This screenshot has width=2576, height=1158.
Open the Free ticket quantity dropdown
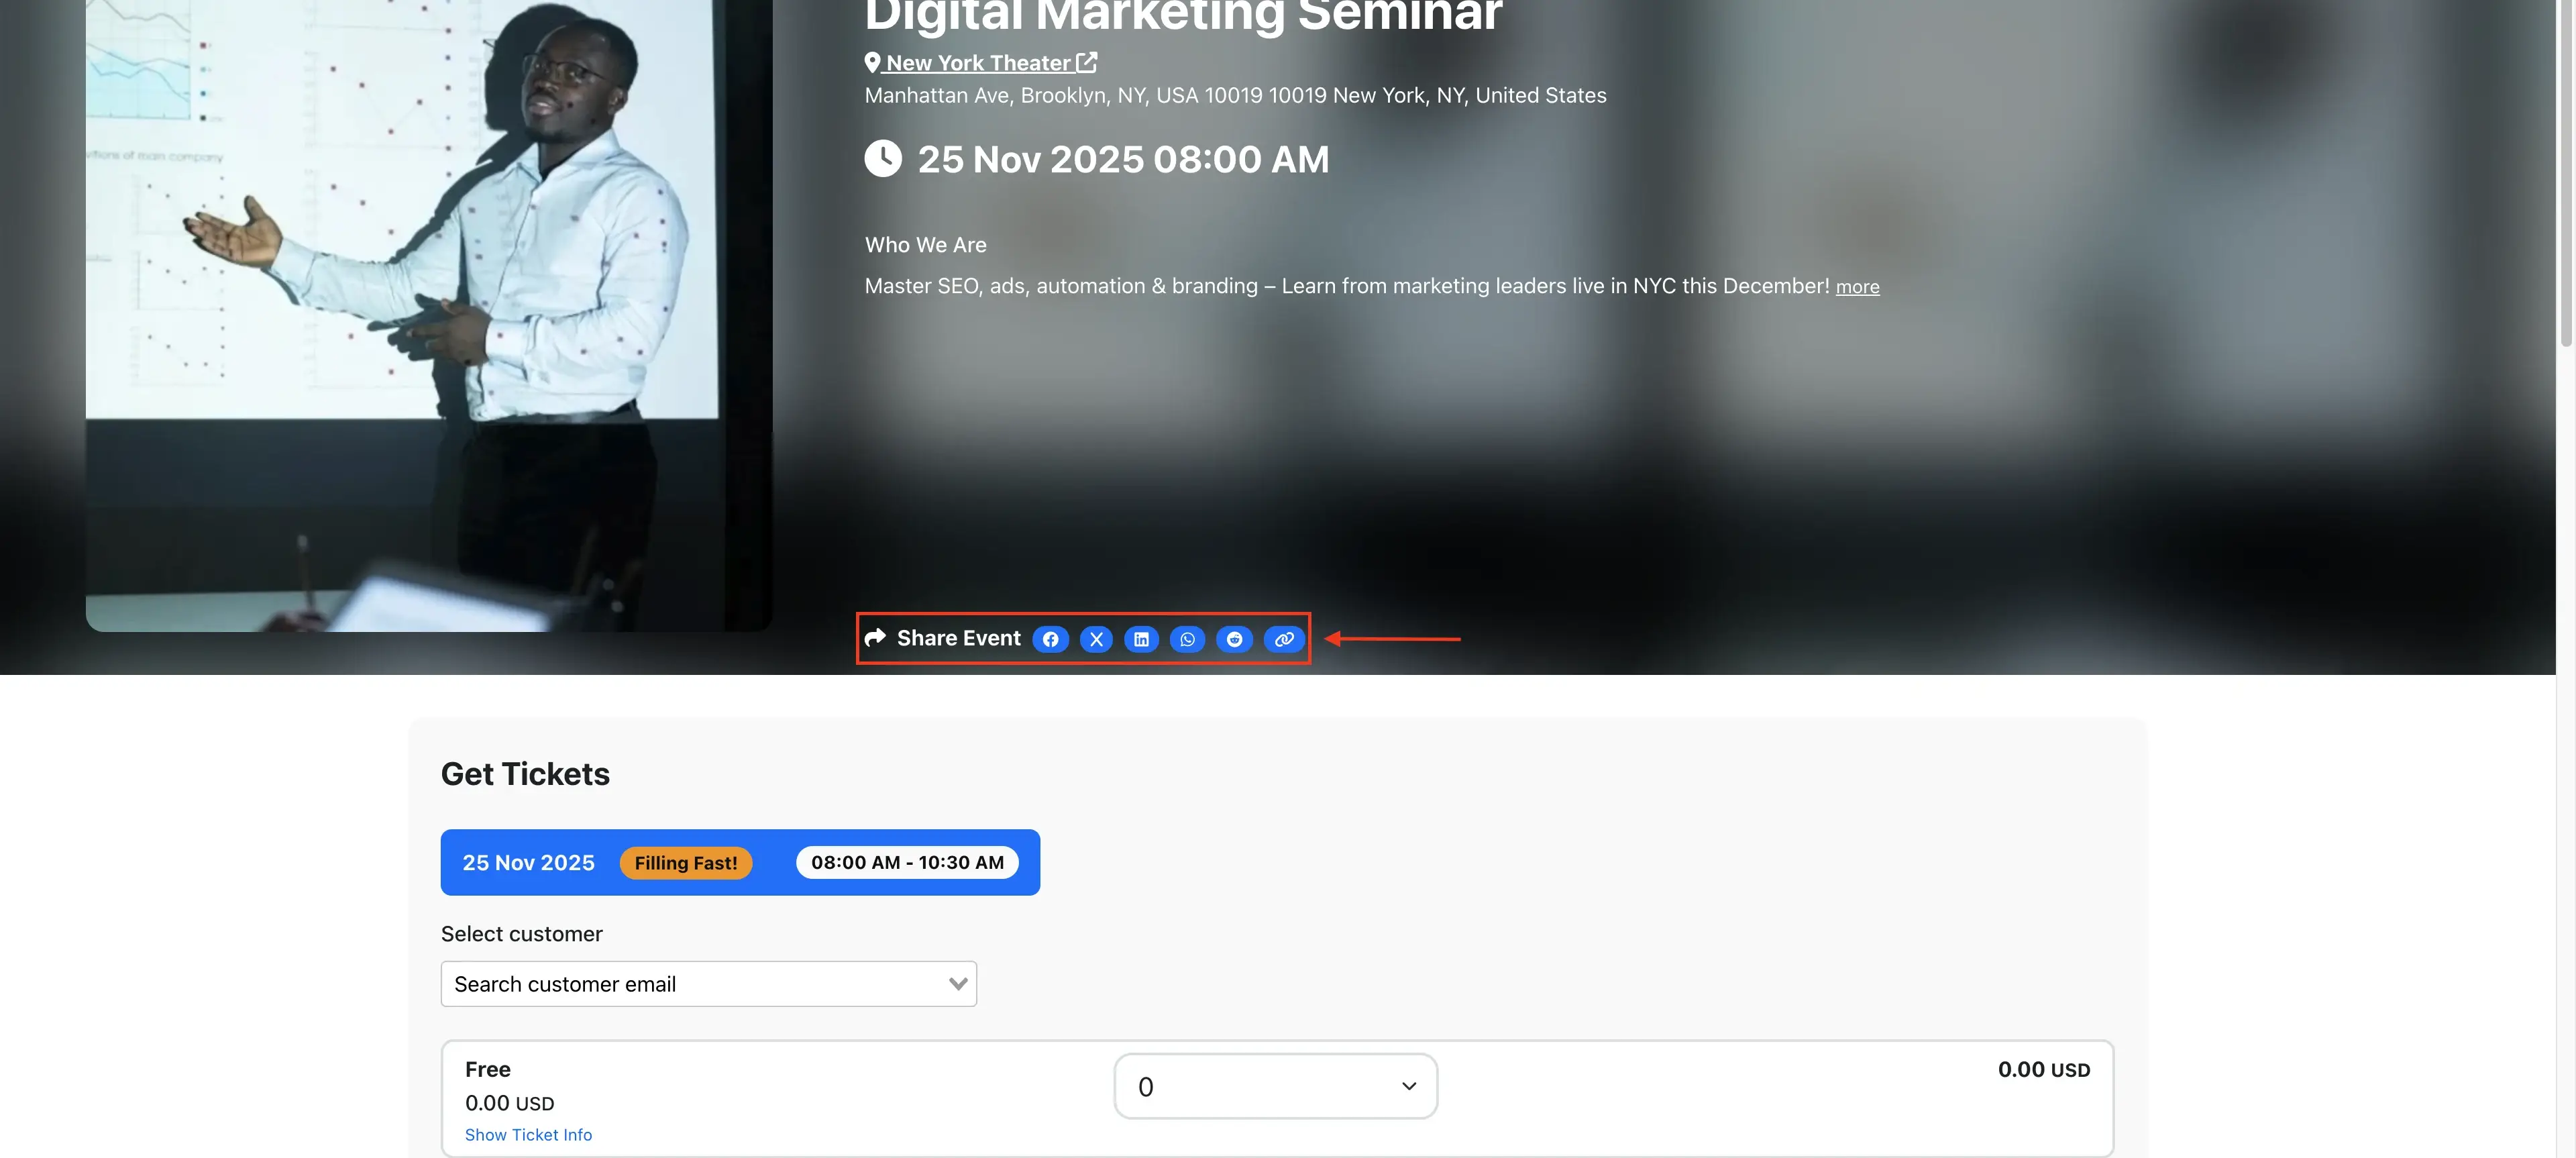click(x=1275, y=1086)
